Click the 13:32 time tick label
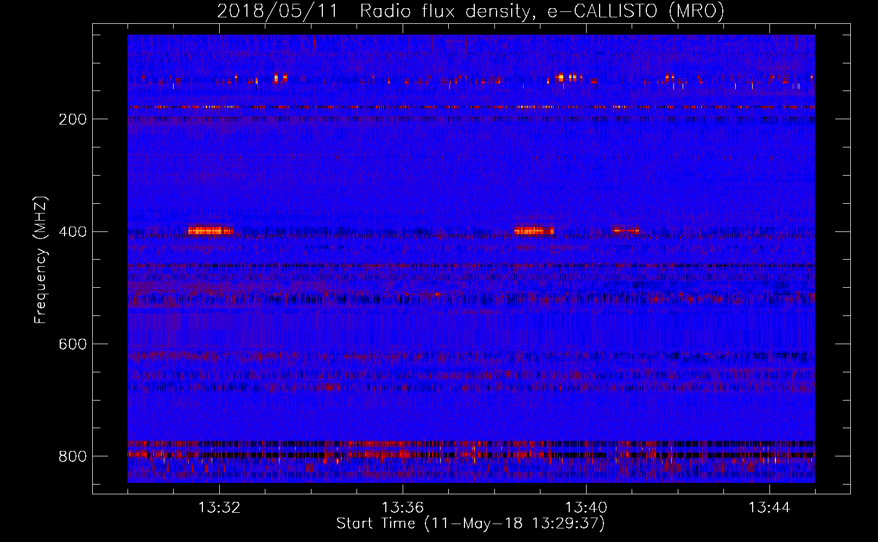The image size is (878, 542). [219, 508]
